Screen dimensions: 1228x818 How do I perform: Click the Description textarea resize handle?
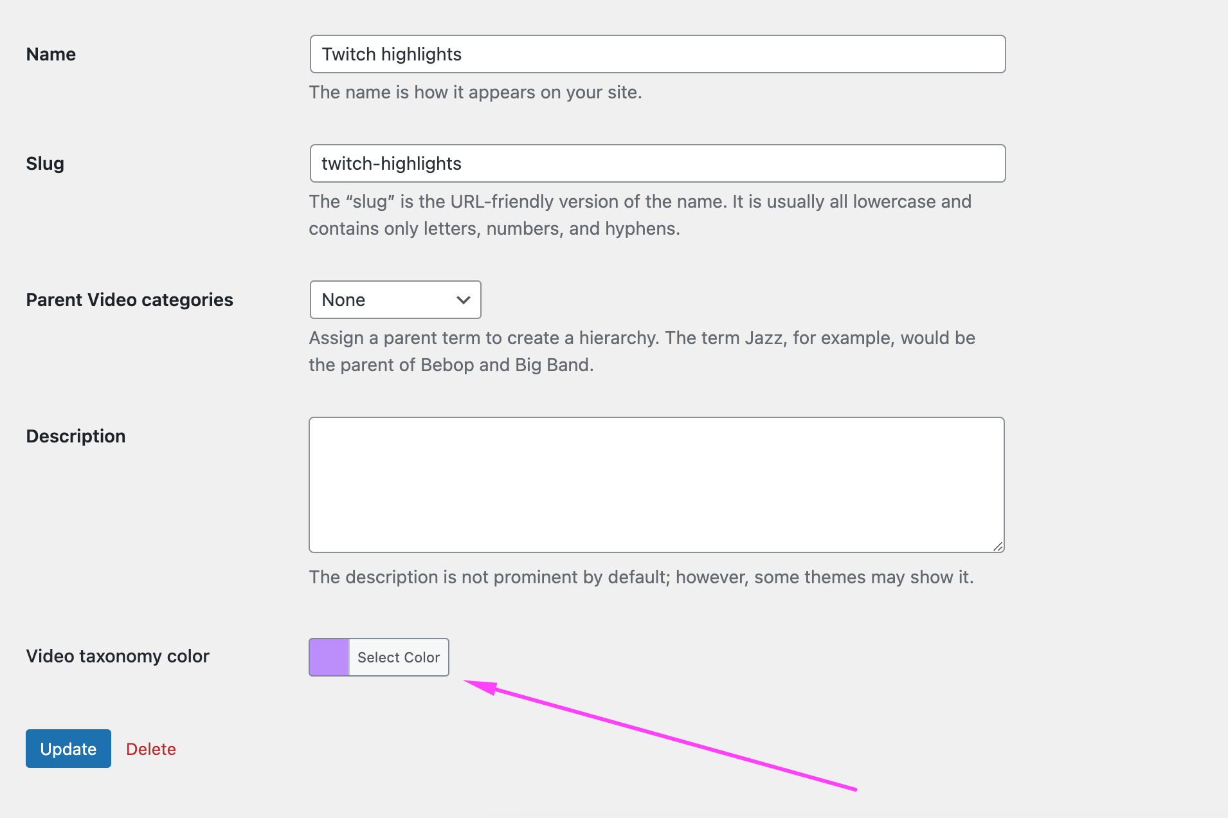(997, 546)
